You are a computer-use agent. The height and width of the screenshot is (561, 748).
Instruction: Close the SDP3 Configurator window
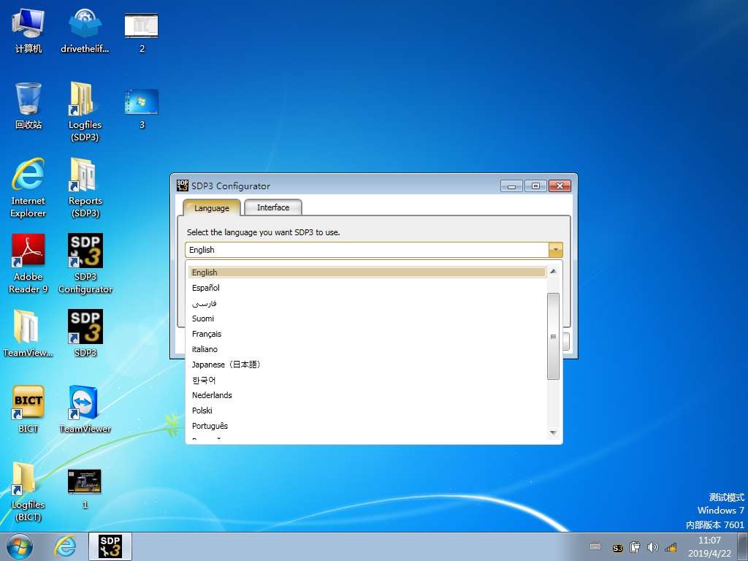click(x=560, y=186)
